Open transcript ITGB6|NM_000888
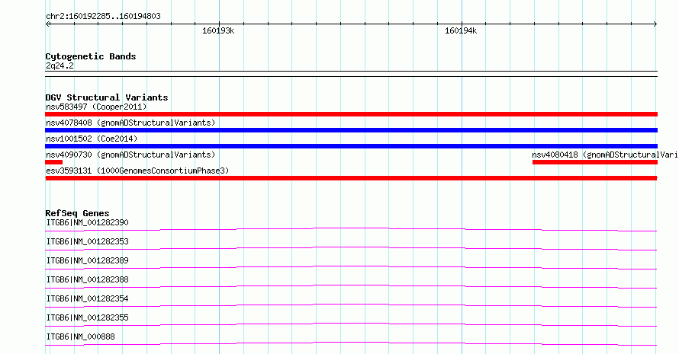679x354 pixels. 80,336
